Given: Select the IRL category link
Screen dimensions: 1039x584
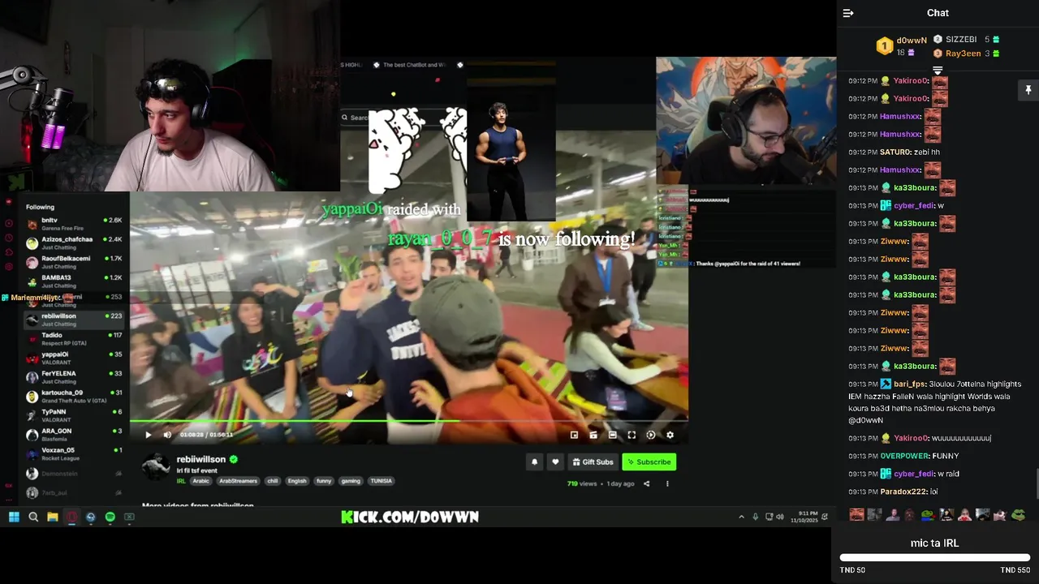Looking at the screenshot, I should click(181, 481).
